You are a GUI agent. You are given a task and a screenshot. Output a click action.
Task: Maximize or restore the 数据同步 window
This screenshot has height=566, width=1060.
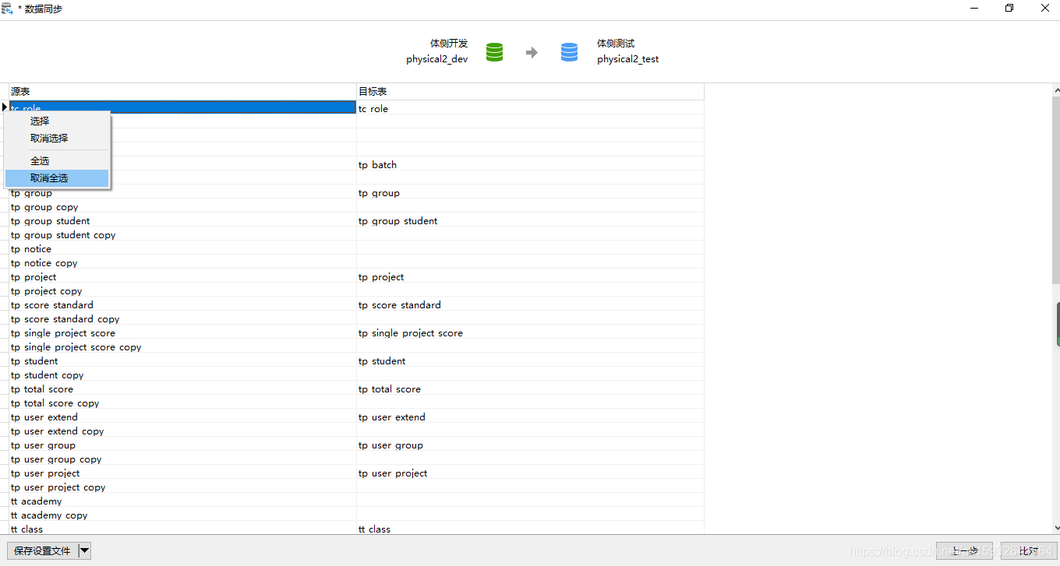click(x=1009, y=9)
